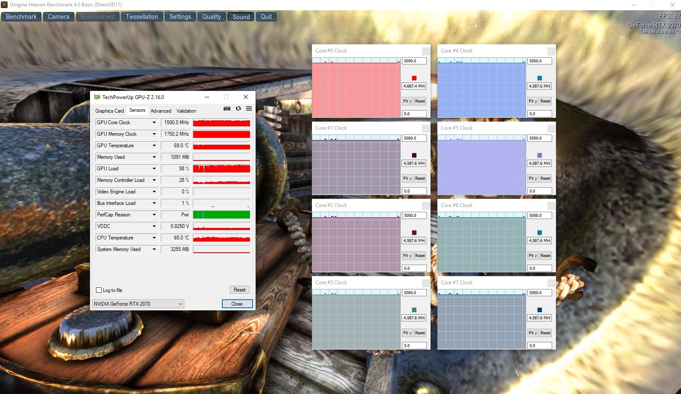This screenshot has width=681, height=394.
Task: Close the Core #2 Clock graph window
Action: click(425, 206)
